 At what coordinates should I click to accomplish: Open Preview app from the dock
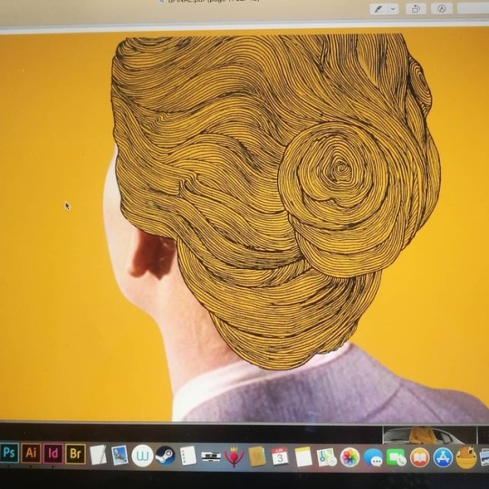(120, 455)
